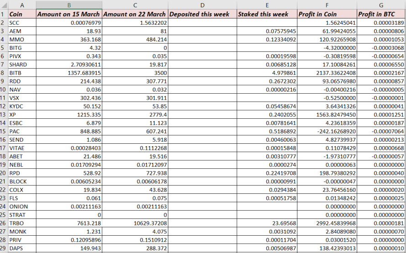Viewport: 406px width, 253px height.
Task: Click the 'Coin' header cell
Action: tap(22, 14)
